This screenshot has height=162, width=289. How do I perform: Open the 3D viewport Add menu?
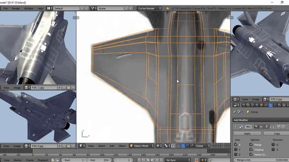(x=112, y=146)
